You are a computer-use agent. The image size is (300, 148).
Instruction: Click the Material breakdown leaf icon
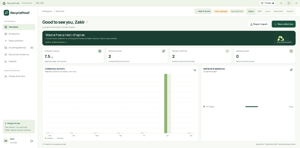click(x=291, y=70)
